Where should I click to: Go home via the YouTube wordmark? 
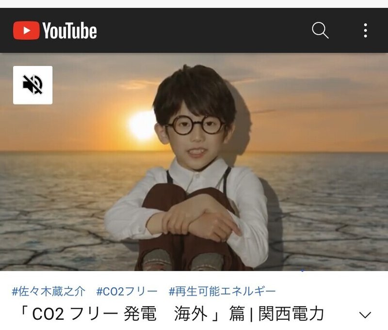(x=69, y=31)
